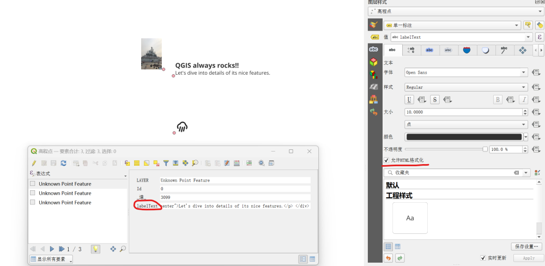Open the text color swatch
Image resolution: width=545 pixels, height=266 pixels.
coord(464,137)
